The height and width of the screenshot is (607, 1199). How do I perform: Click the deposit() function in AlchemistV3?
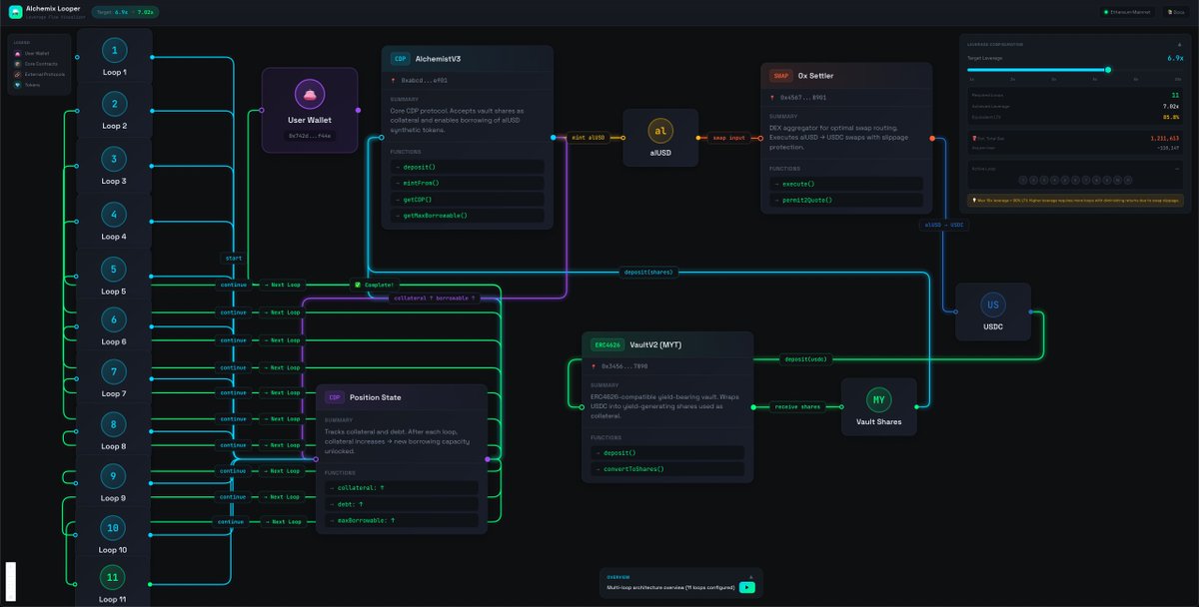point(467,167)
